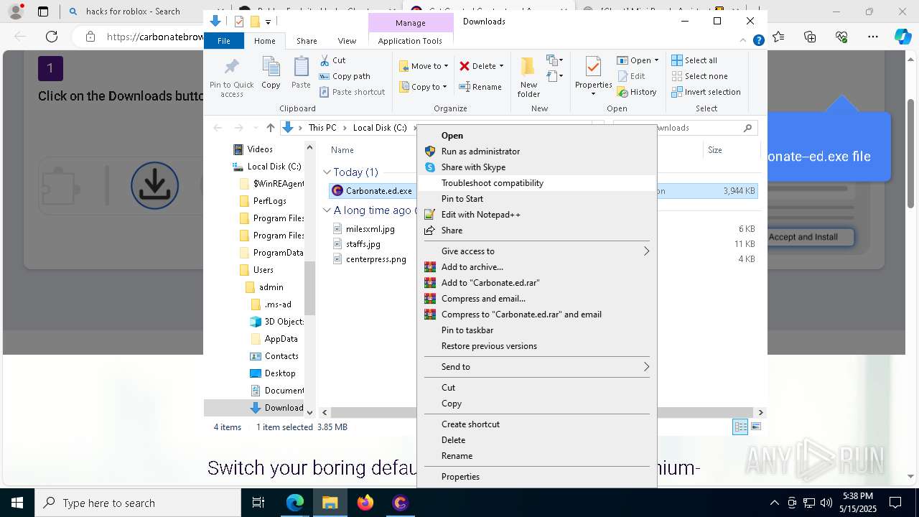919x517 pixels.
Task: Choose Create shortcut in context menu
Action: (x=536, y=424)
